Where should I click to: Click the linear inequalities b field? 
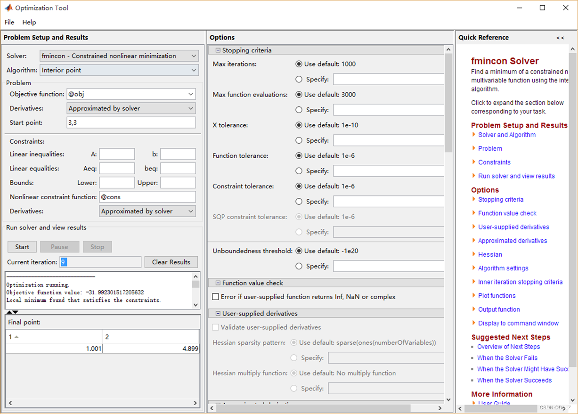pos(178,154)
